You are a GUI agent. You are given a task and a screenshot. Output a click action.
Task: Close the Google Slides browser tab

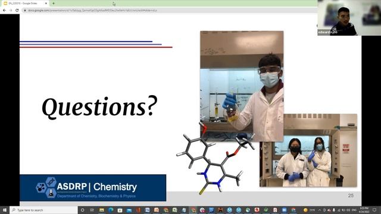click(46, 4)
